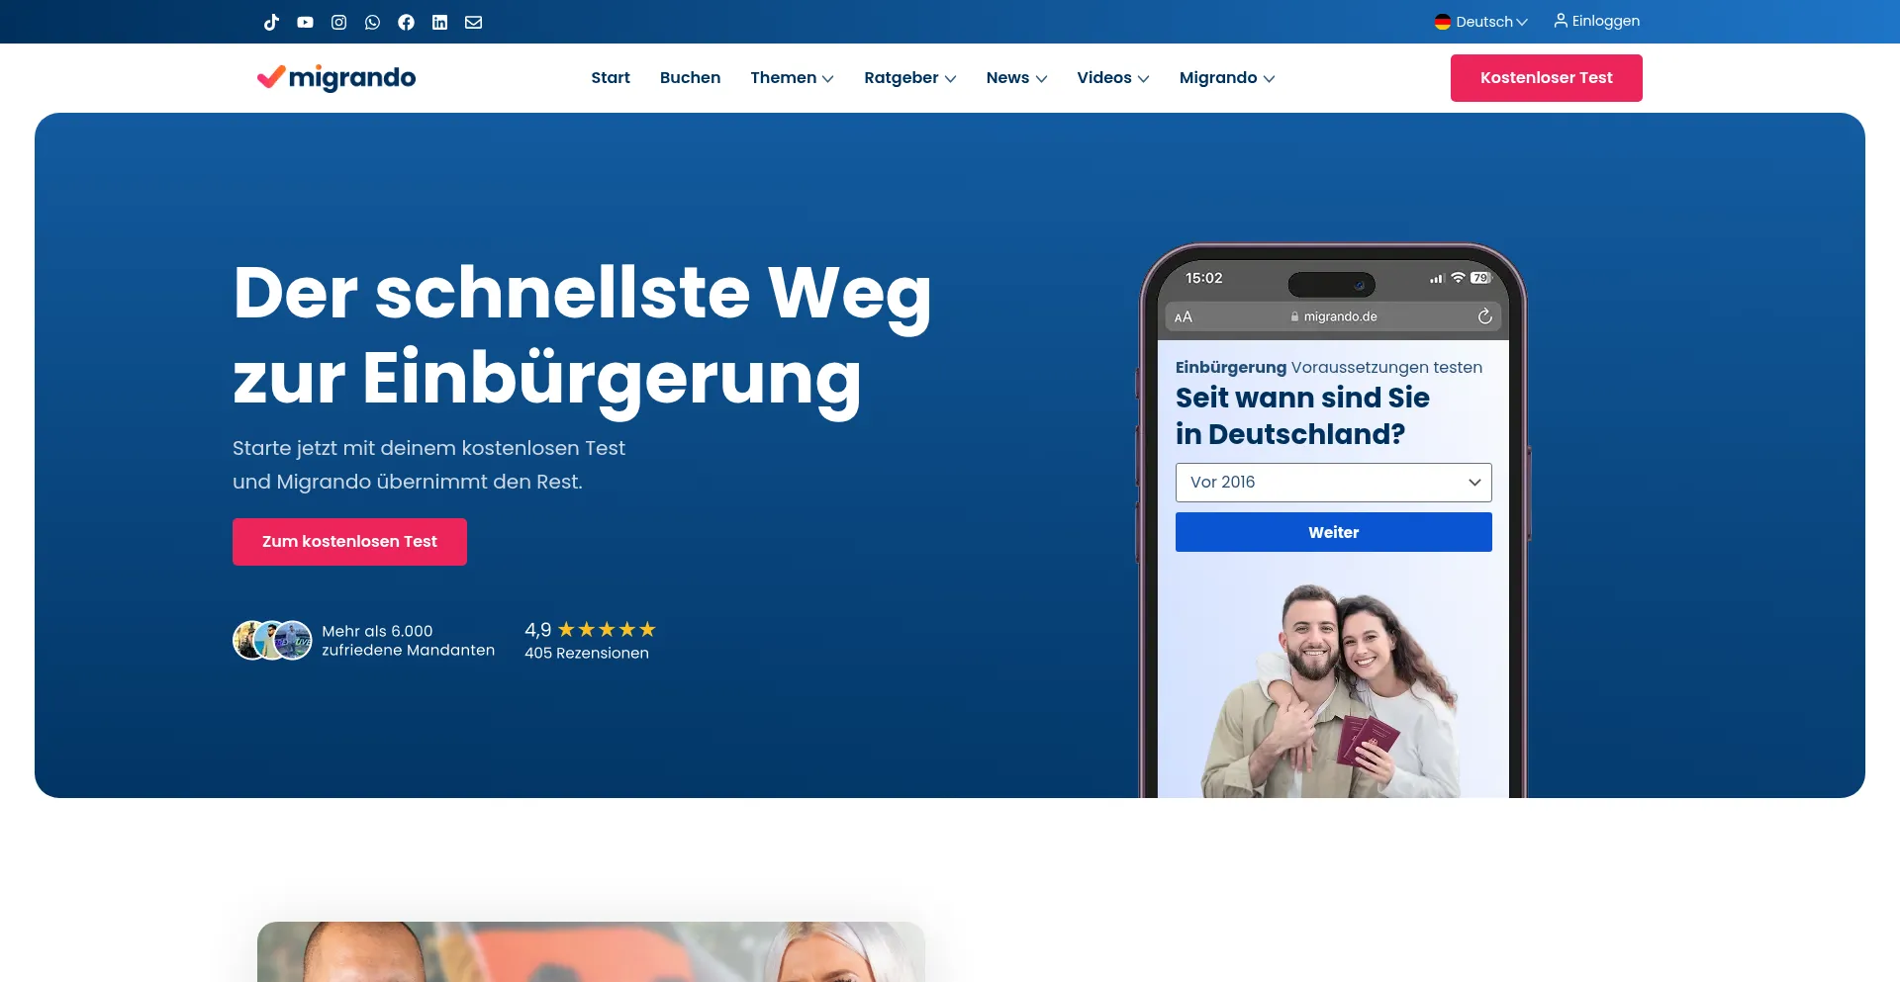Open the YouTube social icon
The height and width of the screenshot is (982, 1900).
(x=305, y=22)
